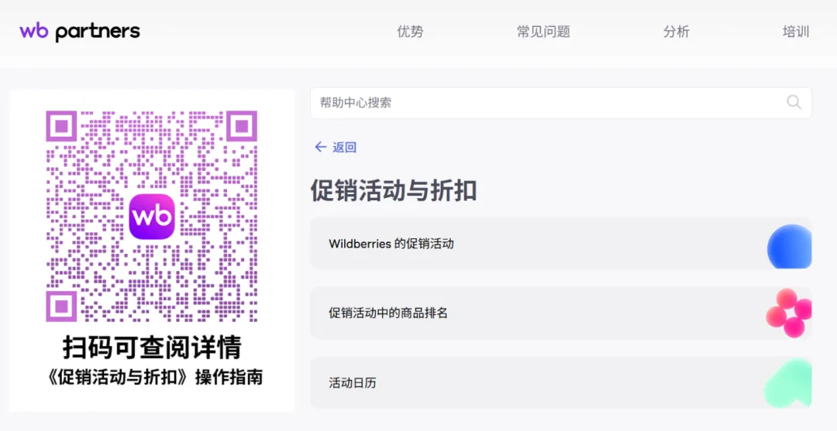Click the blue blob icon on Wildberries card
Screen dimensions: 837x431
[x=790, y=246]
